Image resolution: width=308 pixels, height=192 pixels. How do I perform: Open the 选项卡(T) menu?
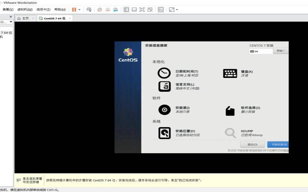pos(44,10)
